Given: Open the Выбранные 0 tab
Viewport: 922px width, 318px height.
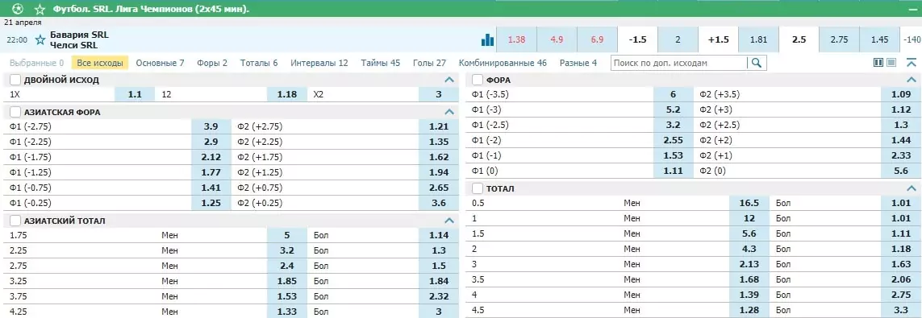Looking at the screenshot, I should pos(37,63).
